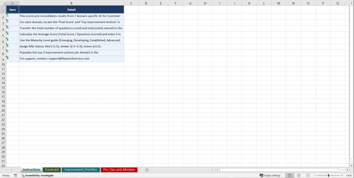The image size is (354, 178).
Task: Select column B header
Action: [71, 3]
